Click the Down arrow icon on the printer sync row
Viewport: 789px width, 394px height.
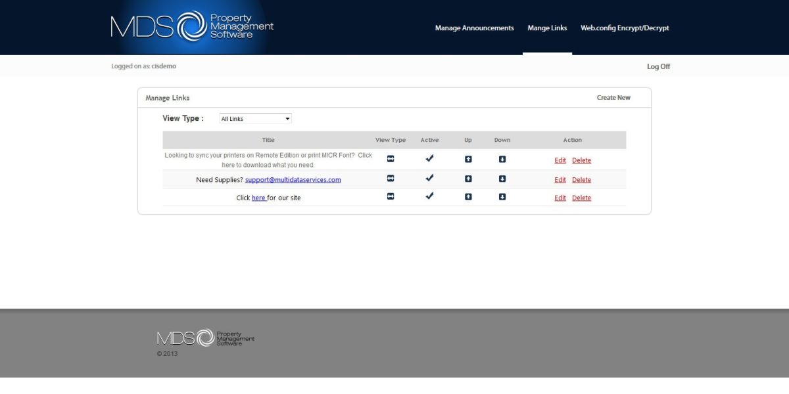pos(502,160)
